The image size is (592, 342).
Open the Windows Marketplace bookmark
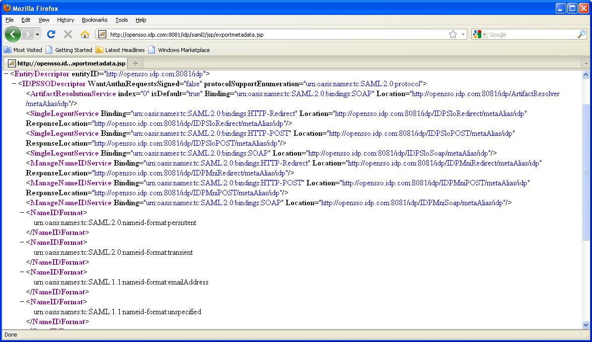click(x=179, y=50)
